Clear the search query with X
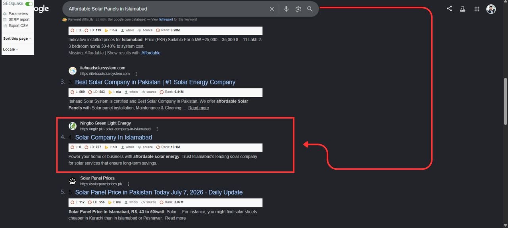Viewport: 508px width, 228px height. pyautogui.click(x=272, y=9)
